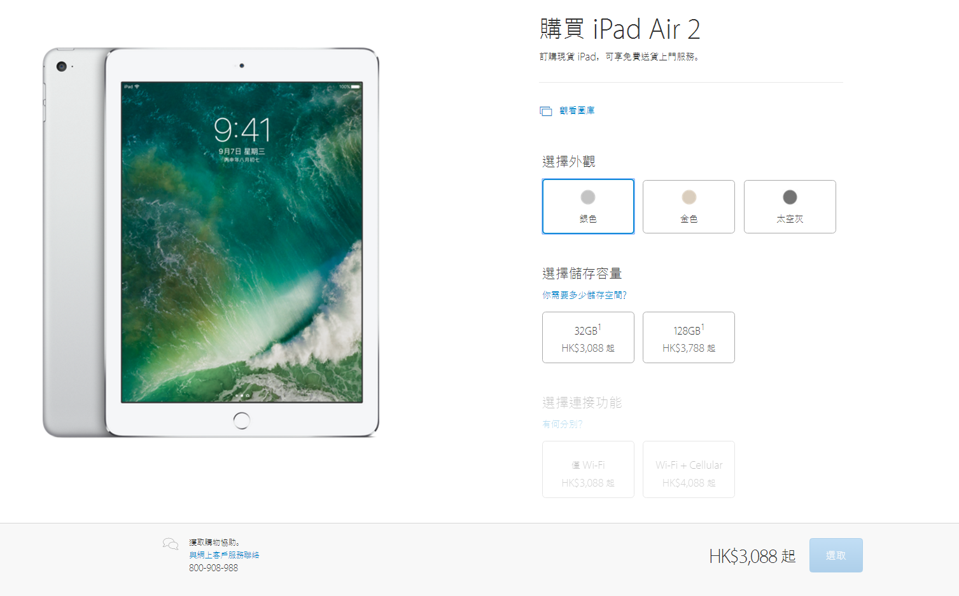Select the space gray color circle
Screen dimensions: 959x596
click(x=790, y=197)
